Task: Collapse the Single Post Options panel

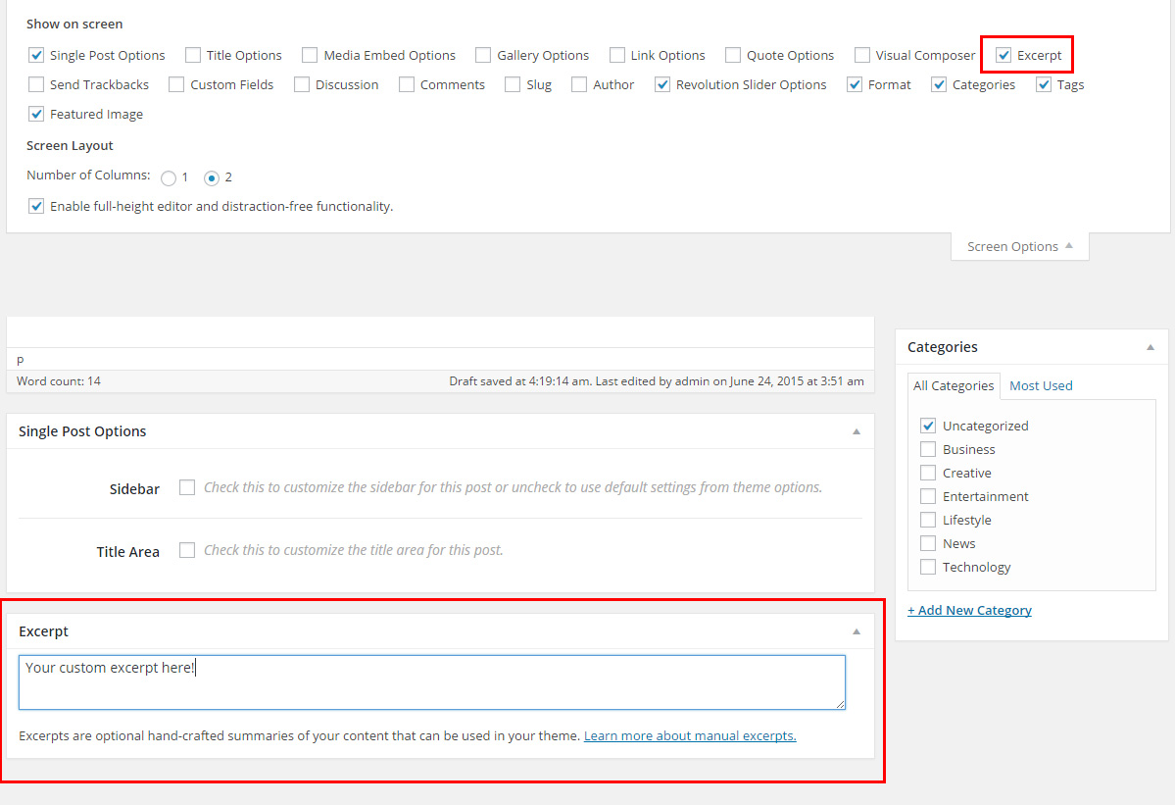Action: click(856, 431)
